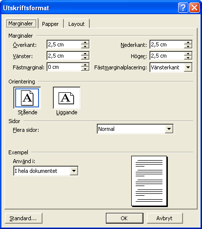Select the Marginaler tab
This screenshot has height=229, width=202.
pyautogui.click(x=21, y=23)
